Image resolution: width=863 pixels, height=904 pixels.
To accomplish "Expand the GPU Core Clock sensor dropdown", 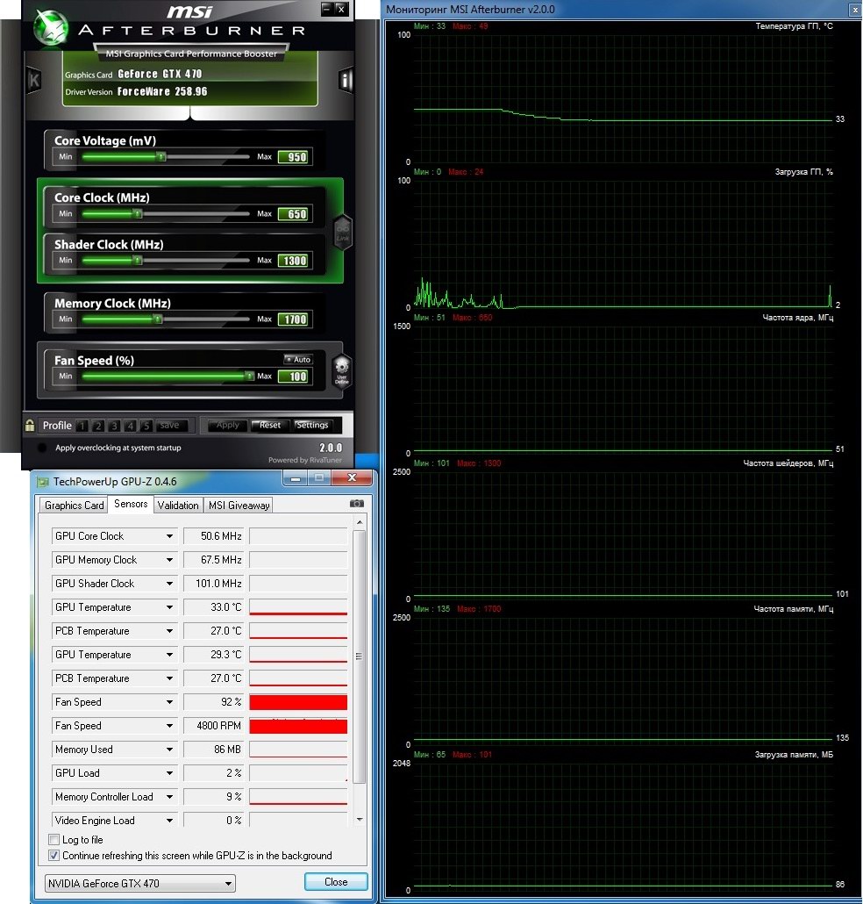I will (x=169, y=536).
